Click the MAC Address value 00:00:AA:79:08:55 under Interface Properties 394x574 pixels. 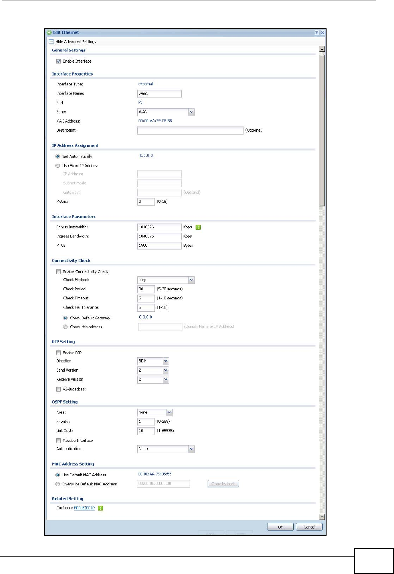click(x=155, y=121)
